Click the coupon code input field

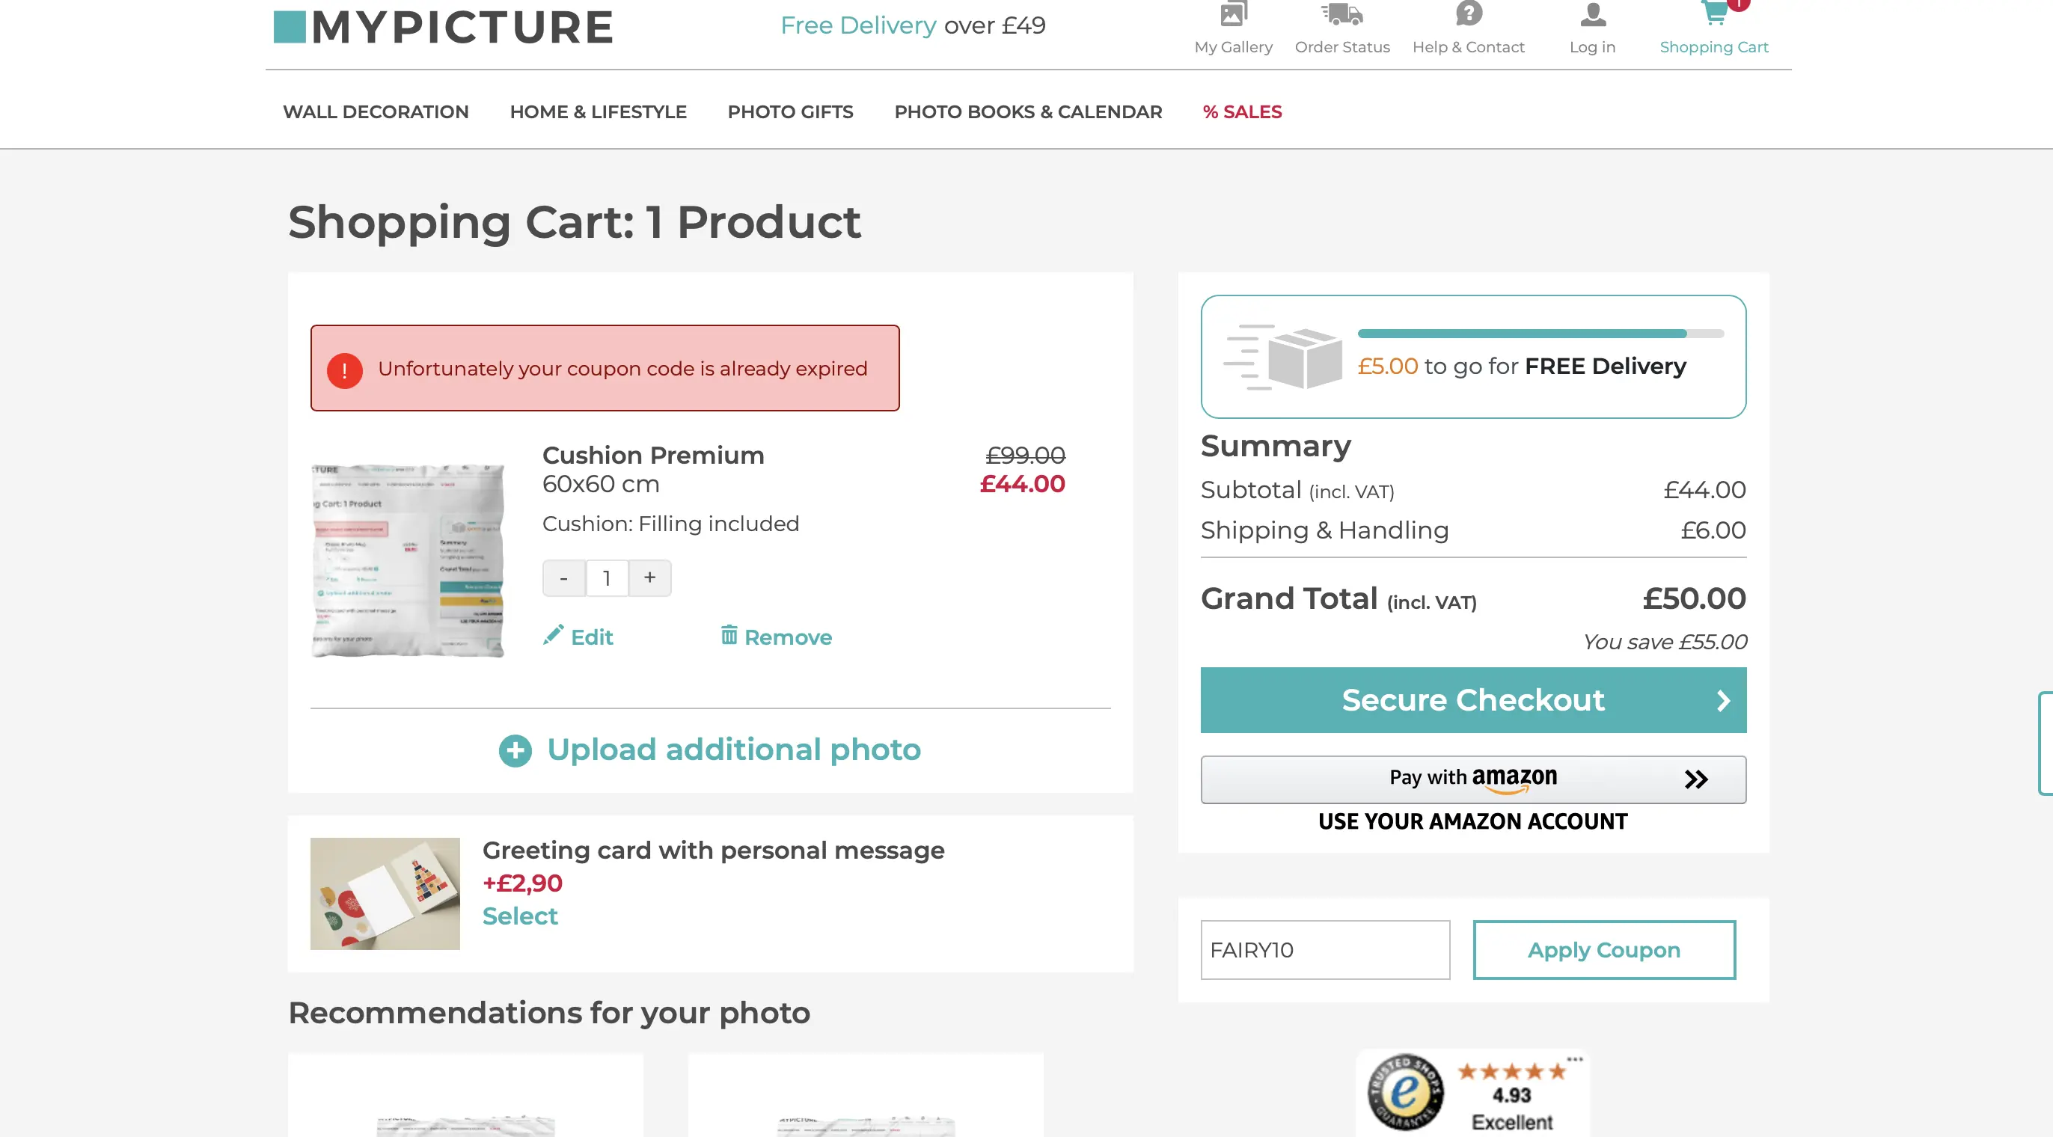(1324, 950)
